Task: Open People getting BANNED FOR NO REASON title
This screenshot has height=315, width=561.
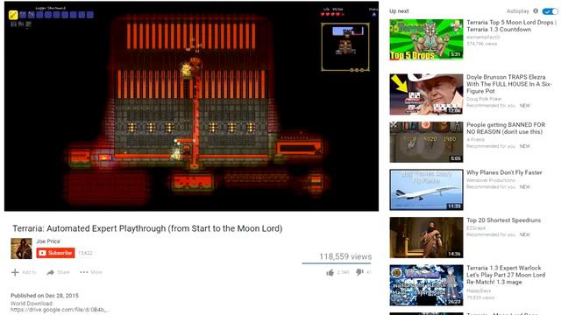Action: click(x=506, y=129)
